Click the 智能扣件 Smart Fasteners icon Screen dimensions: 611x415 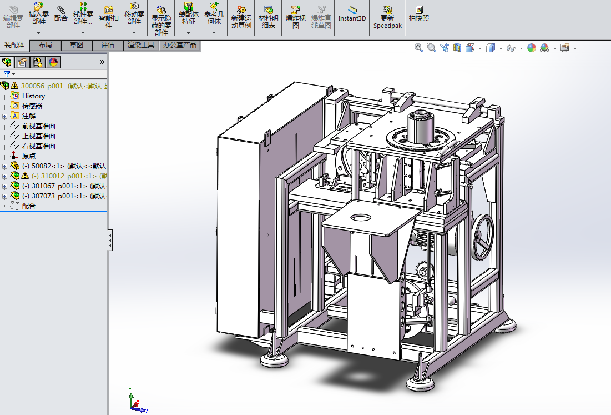coord(109,16)
